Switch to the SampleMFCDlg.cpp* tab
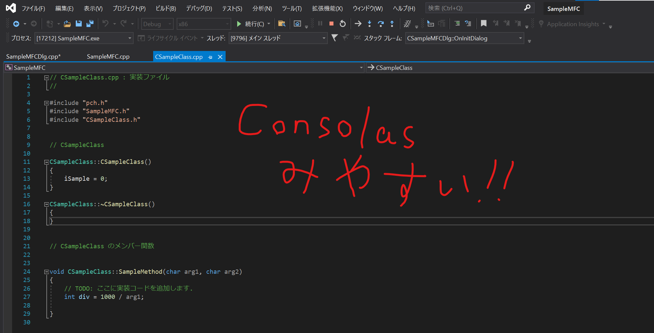This screenshot has width=654, height=333. [33, 57]
